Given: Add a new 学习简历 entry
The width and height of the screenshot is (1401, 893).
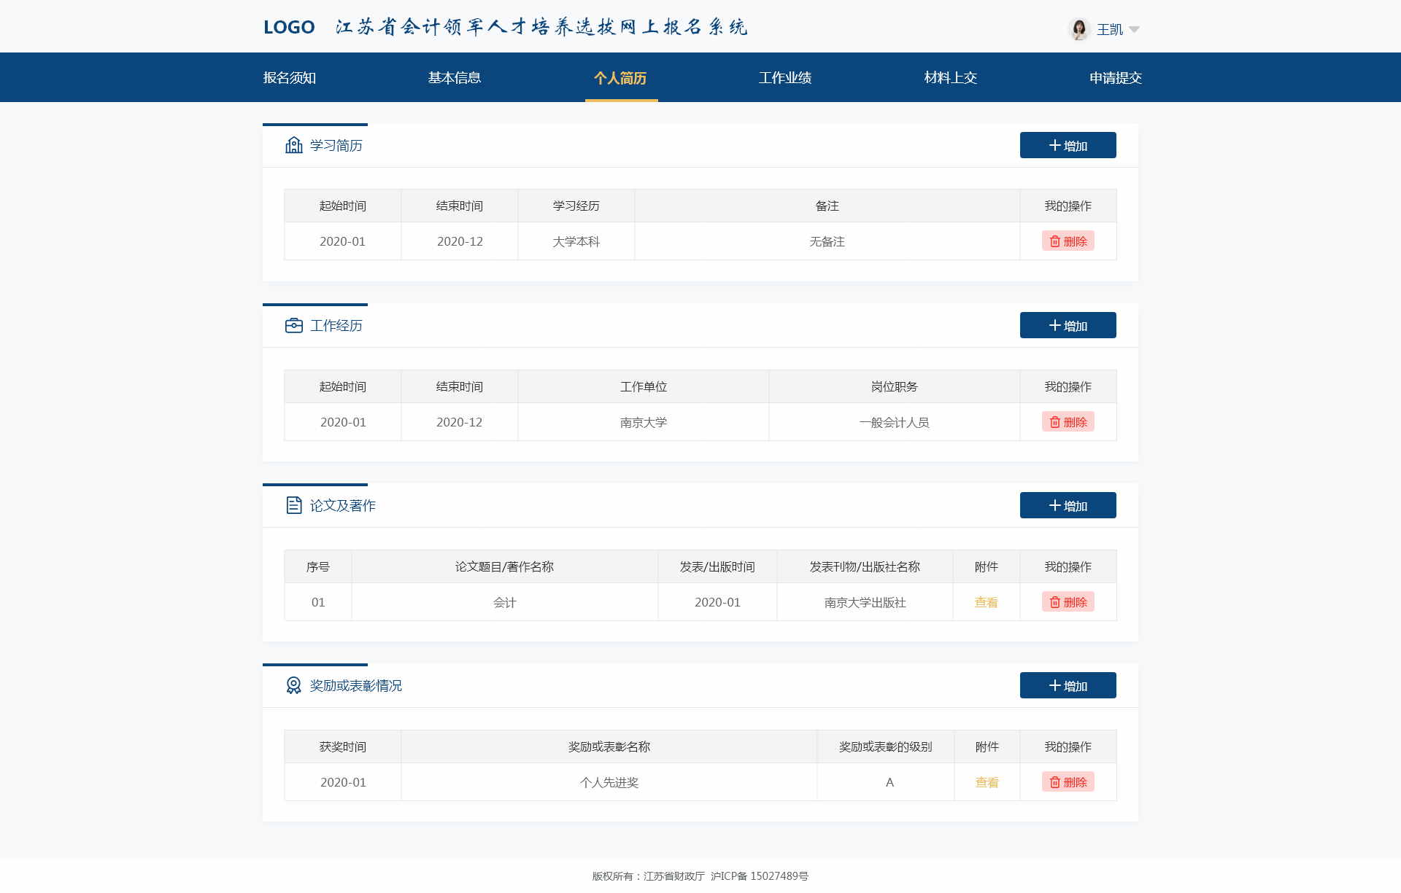Looking at the screenshot, I should click(1068, 145).
